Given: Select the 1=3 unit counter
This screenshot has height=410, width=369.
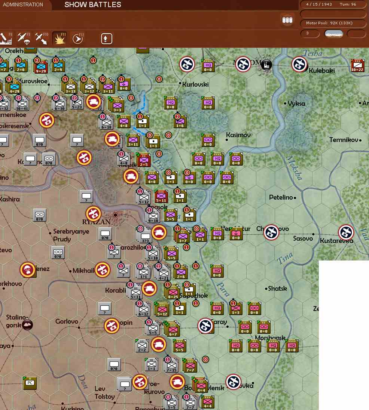Looking at the screenshot, I should (x=236, y=308).
